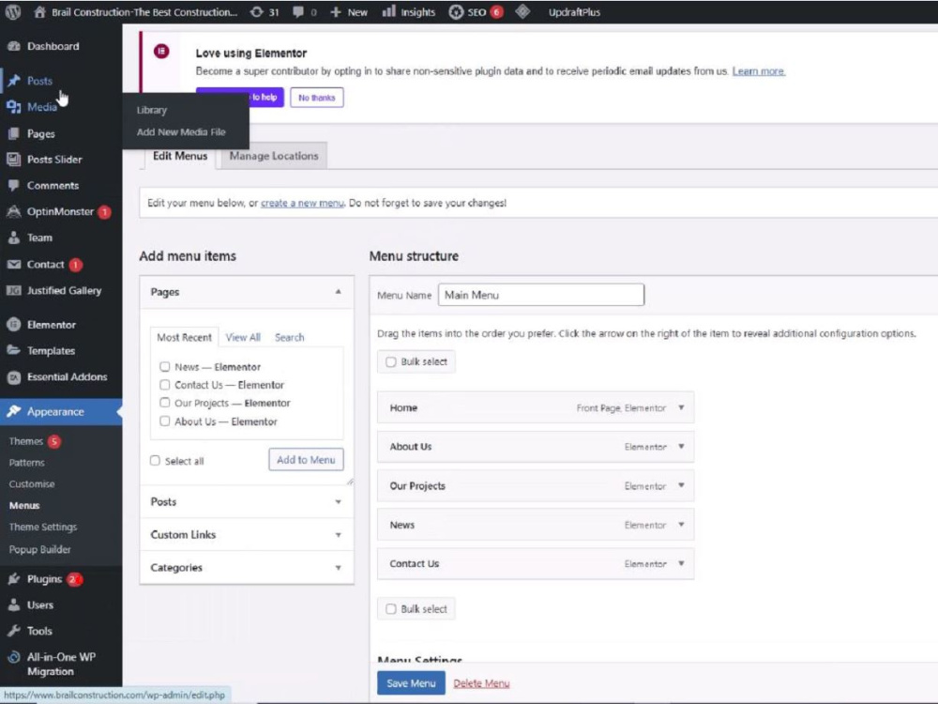
Task: Choose Add New Media File in flyout
Action: 181,132
